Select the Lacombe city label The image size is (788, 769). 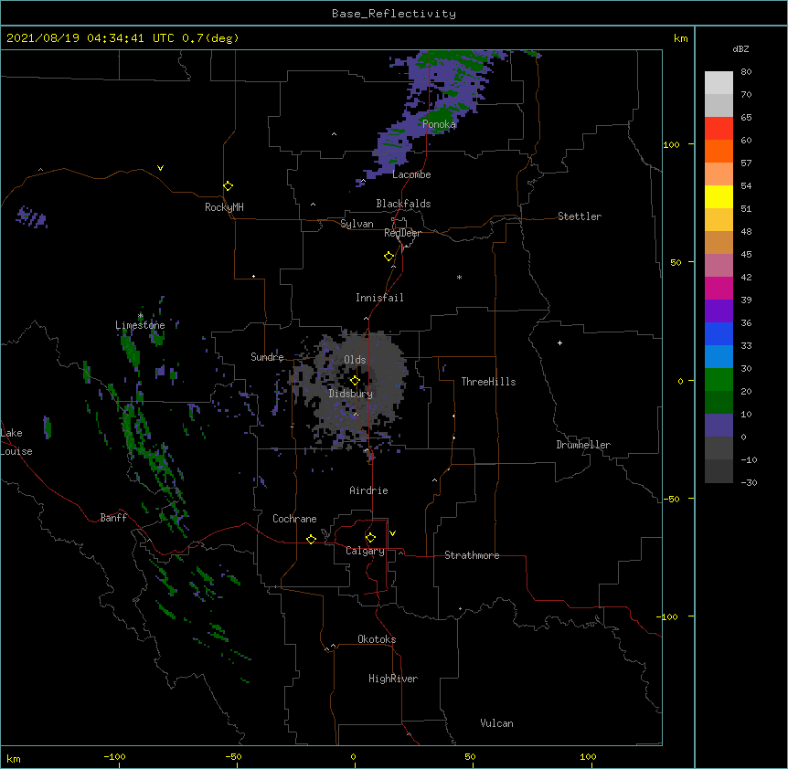pyautogui.click(x=411, y=174)
